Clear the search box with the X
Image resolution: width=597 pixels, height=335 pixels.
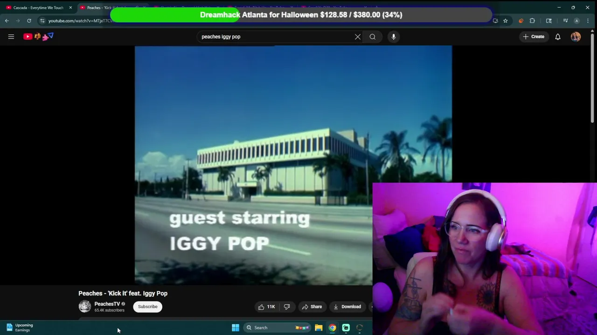[x=358, y=37]
